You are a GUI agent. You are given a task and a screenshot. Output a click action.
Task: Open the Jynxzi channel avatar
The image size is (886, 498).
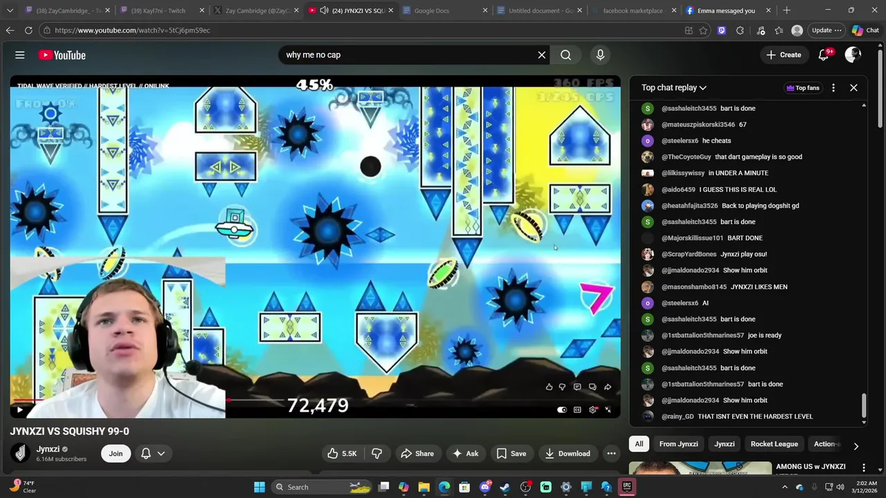coord(20,453)
